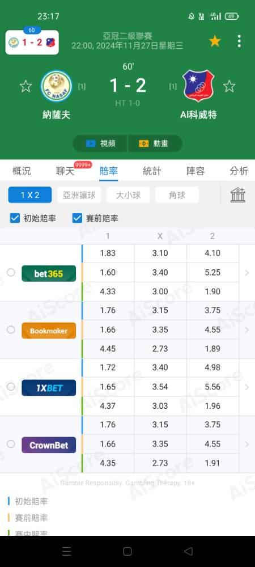Uncheck the 初始賠率 checkbox
255x567 pixels.
coord(15,218)
